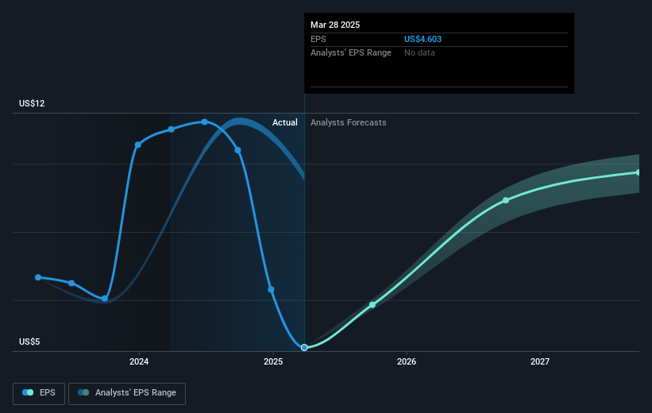Click the first EPS data point at chart start
Viewport: 652px width, 413px height.
[x=38, y=277]
